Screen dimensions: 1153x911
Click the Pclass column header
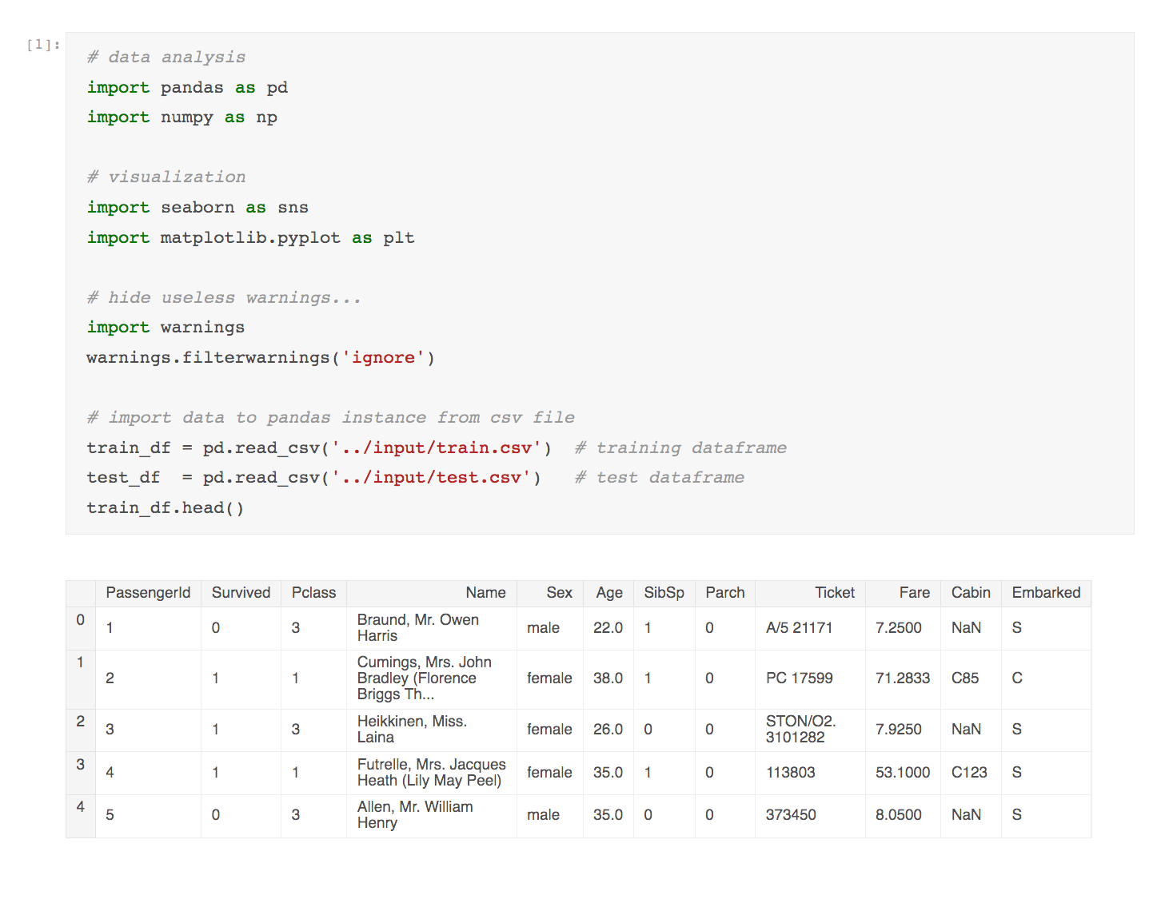click(x=313, y=593)
